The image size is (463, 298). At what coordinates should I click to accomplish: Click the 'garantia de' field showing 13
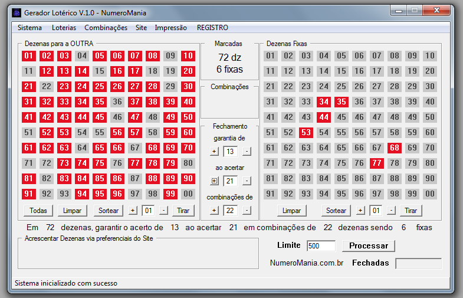pos(230,152)
